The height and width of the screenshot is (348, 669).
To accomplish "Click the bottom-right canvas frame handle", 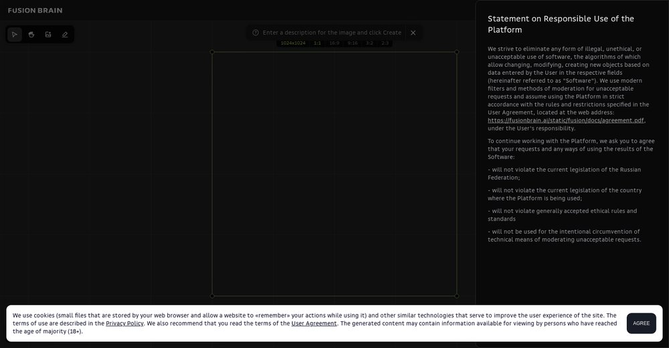I will click(x=457, y=295).
